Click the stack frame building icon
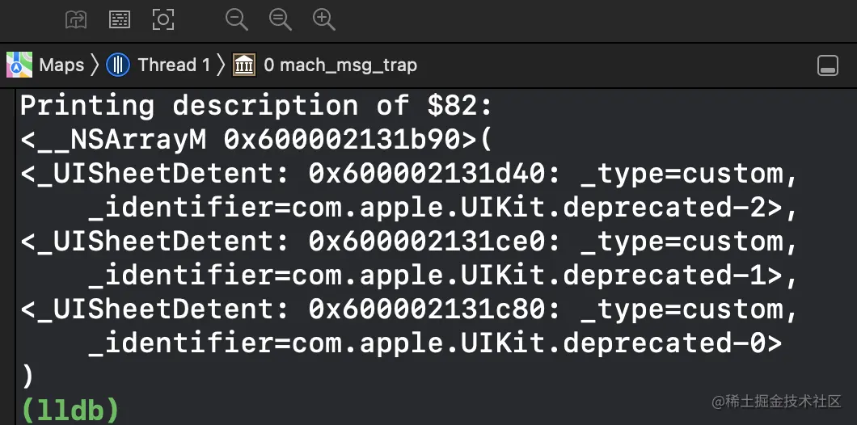This screenshot has height=425, width=857. pos(244,65)
